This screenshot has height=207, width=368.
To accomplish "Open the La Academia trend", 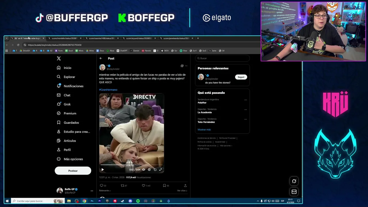I will tap(204, 112).
